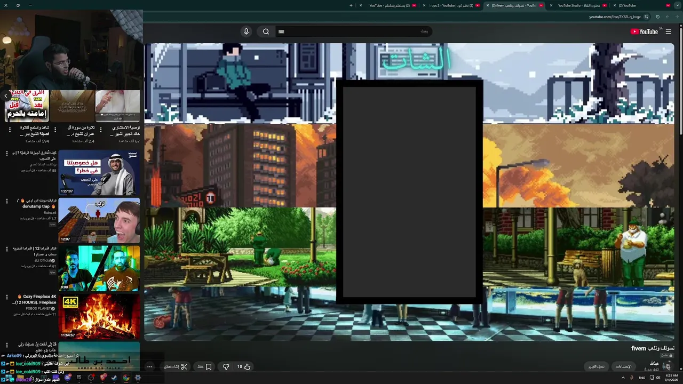This screenshot has height=384, width=683.
Task: Open options menu for privacy video
Action: (7, 153)
